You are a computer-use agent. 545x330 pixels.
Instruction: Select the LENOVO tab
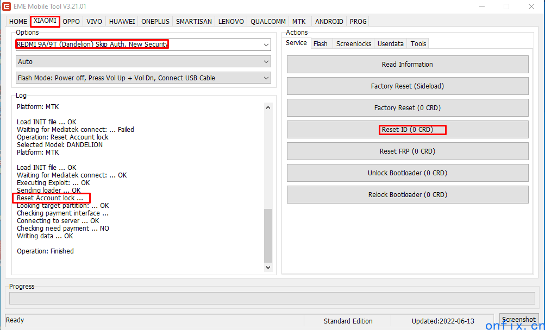pos(231,22)
